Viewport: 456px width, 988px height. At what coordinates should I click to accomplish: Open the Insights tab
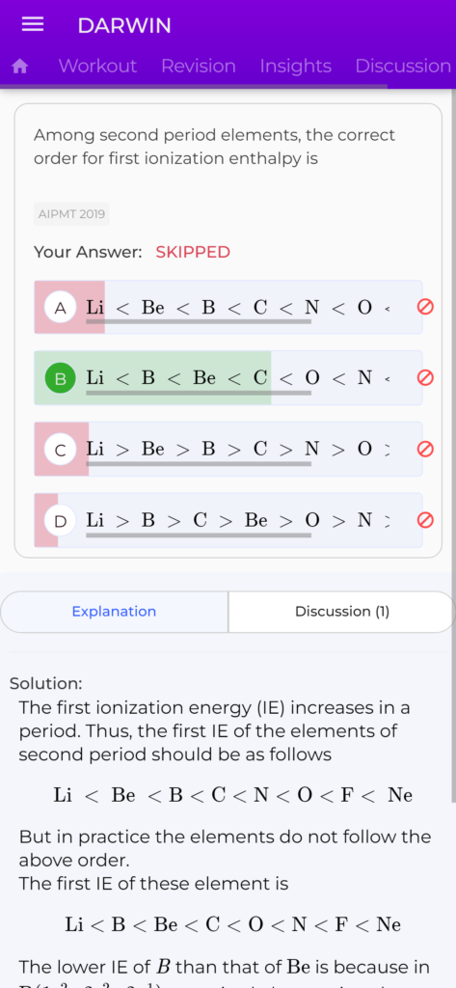point(295,67)
